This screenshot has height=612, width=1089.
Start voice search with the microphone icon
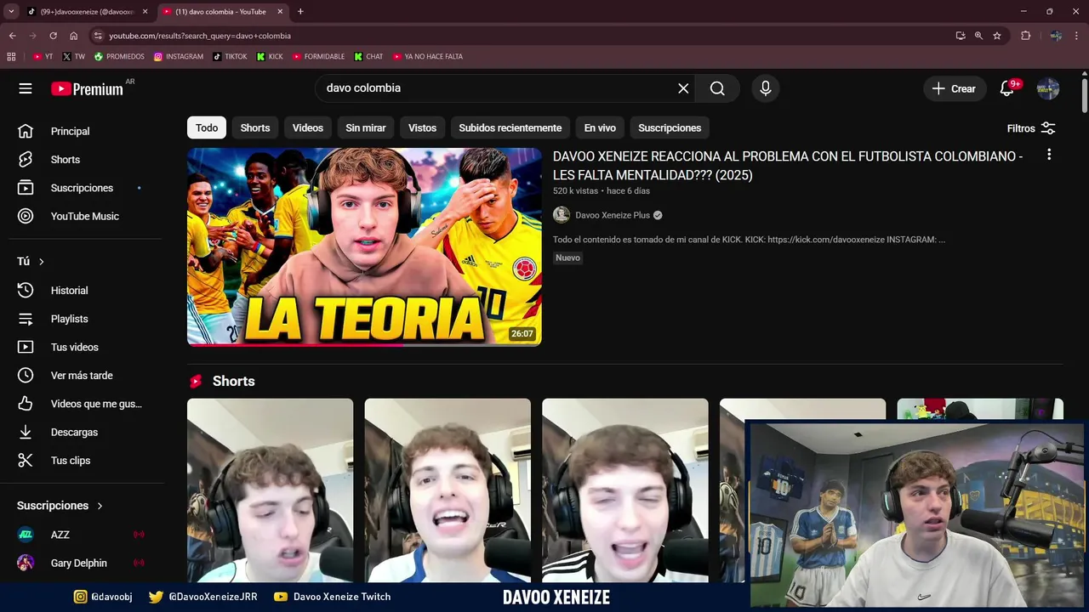click(x=766, y=88)
